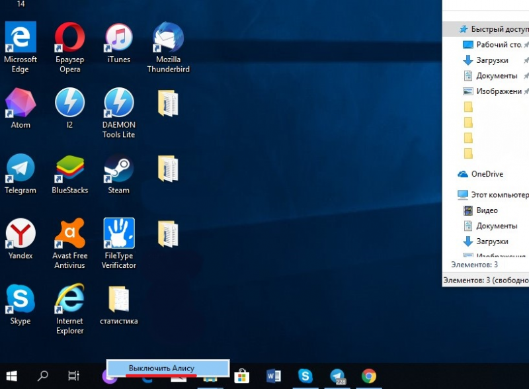Screen dimensions: 529x389
Task: Select the unnamed folder beside I2 row
Action: [168, 103]
